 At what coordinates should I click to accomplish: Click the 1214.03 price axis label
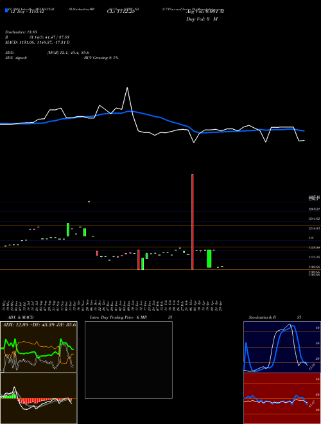click(x=314, y=229)
